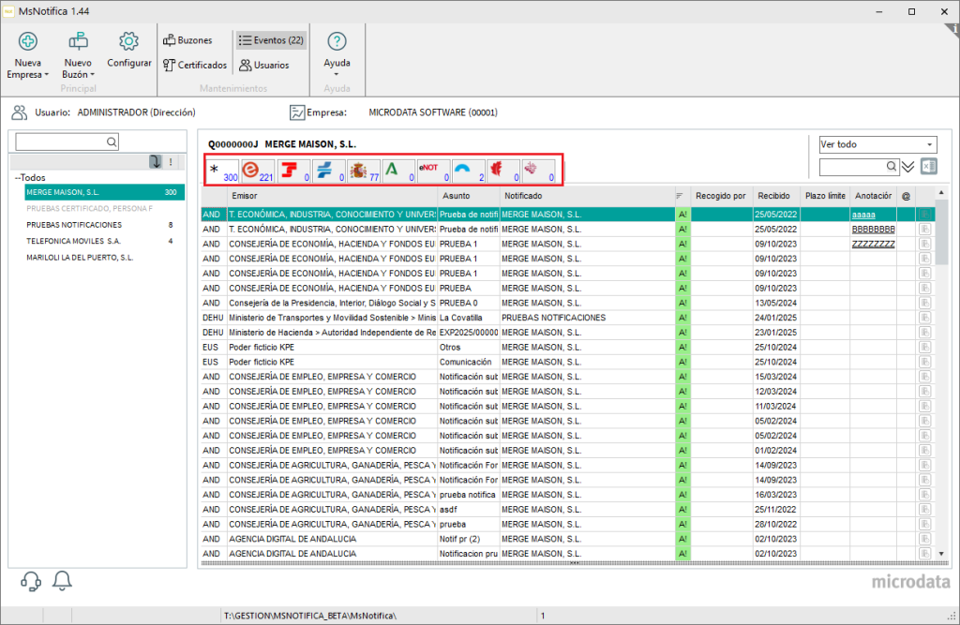The width and height of the screenshot is (960, 625).
Task: Click the notification list scrollbar up arrow
Action: 941,193
